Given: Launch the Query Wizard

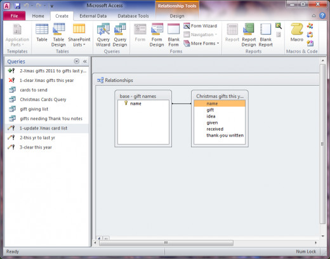Looking at the screenshot, I should coord(103,35).
